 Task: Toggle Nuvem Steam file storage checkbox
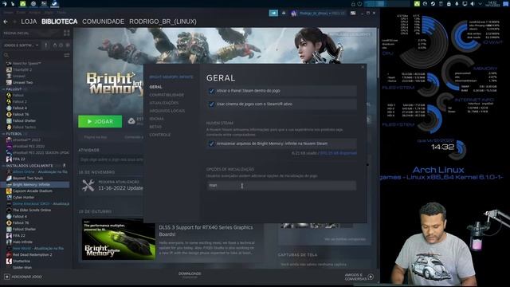[x=211, y=143]
